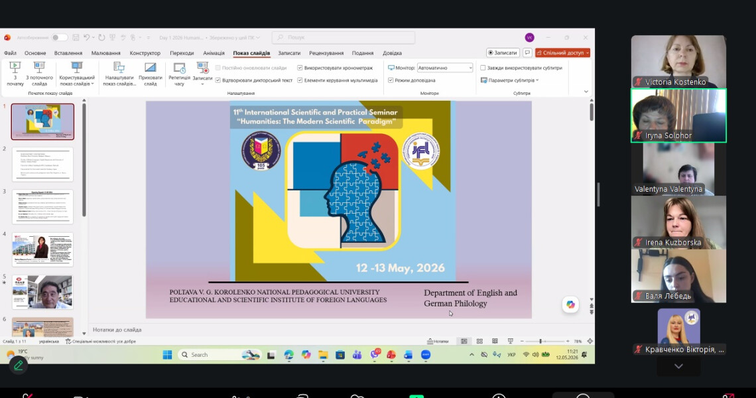This screenshot has width=756, height=398.
Task: Open the VK account avatar
Action: click(529, 38)
